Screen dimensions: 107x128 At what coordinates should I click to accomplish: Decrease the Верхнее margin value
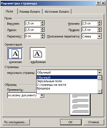43,24
